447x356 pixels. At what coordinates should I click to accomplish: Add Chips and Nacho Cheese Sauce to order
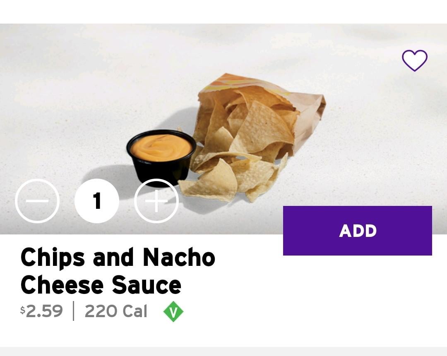tap(358, 231)
